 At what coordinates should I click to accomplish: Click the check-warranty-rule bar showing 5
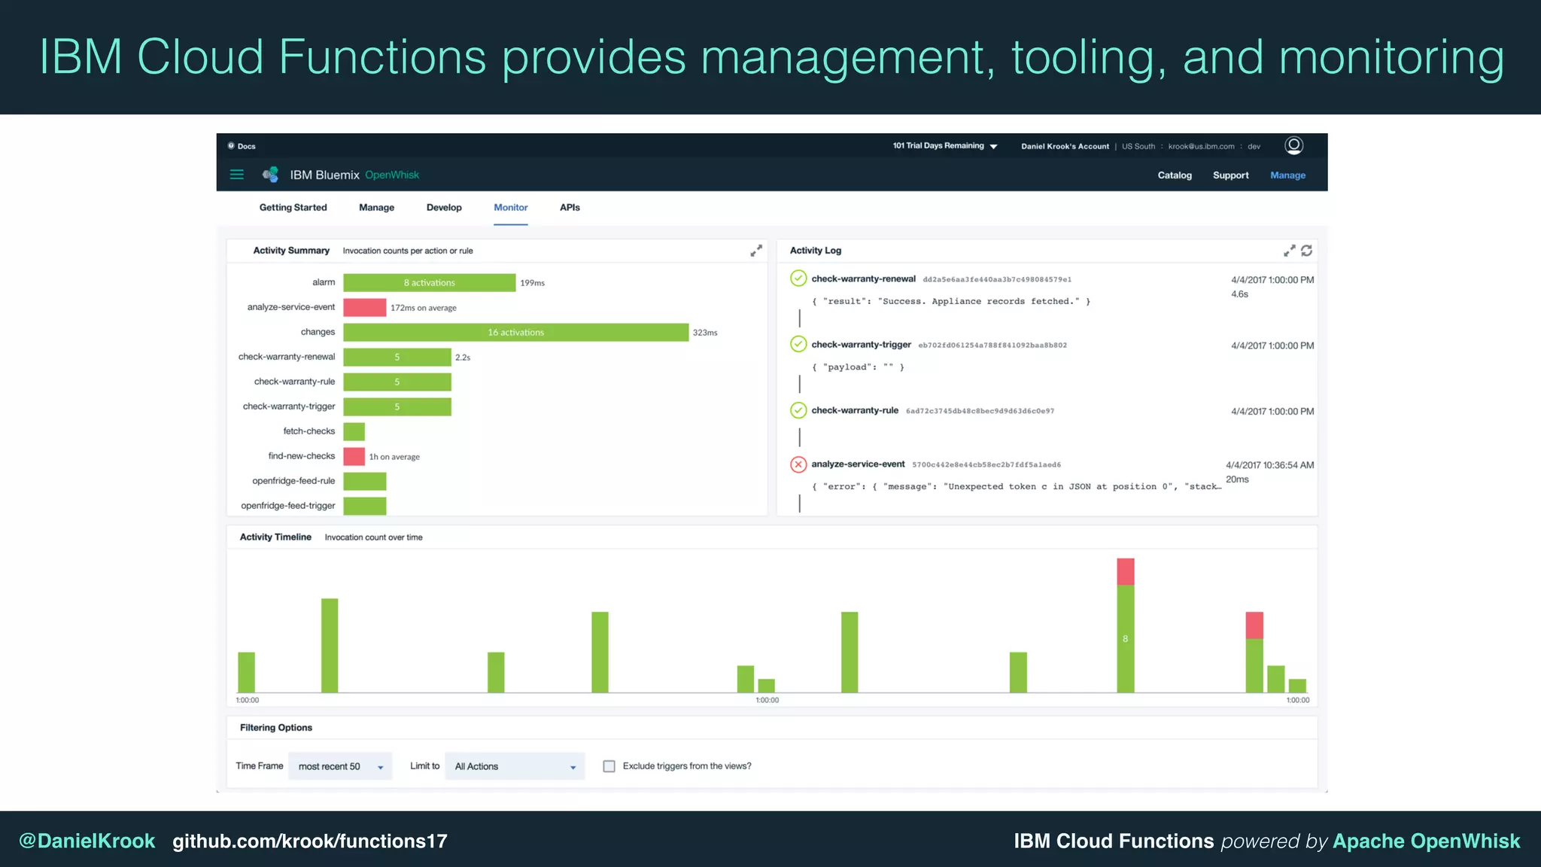coord(397,382)
